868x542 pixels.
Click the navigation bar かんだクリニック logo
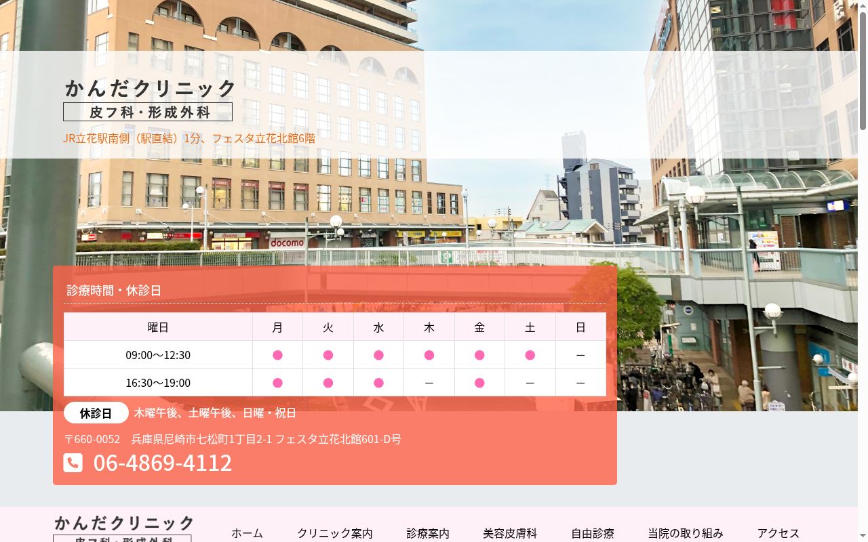click(x=124, y=528)
